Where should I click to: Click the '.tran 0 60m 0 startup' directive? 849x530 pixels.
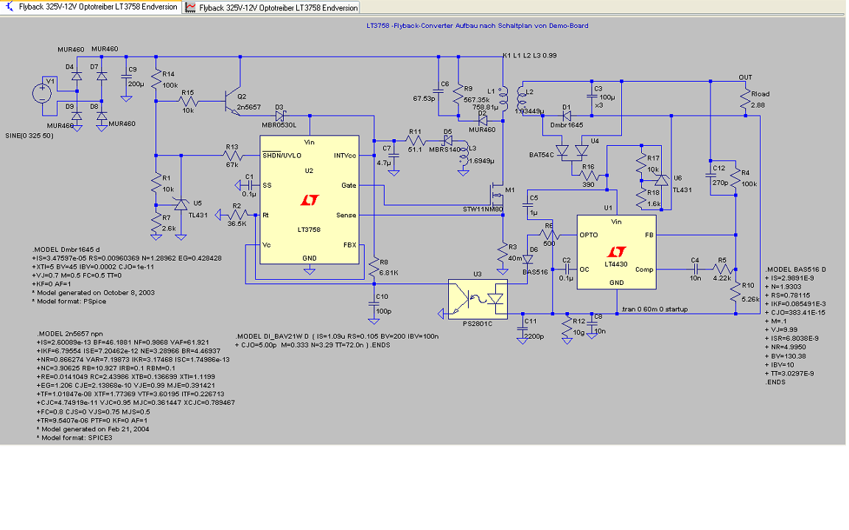[654, 309]
